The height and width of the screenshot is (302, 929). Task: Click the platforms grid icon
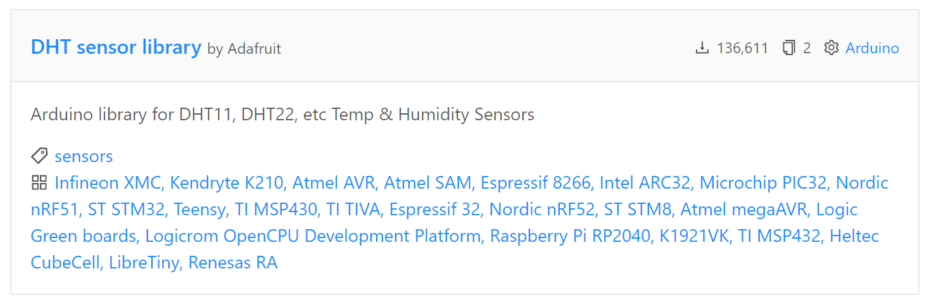click(x=39, y=183)
